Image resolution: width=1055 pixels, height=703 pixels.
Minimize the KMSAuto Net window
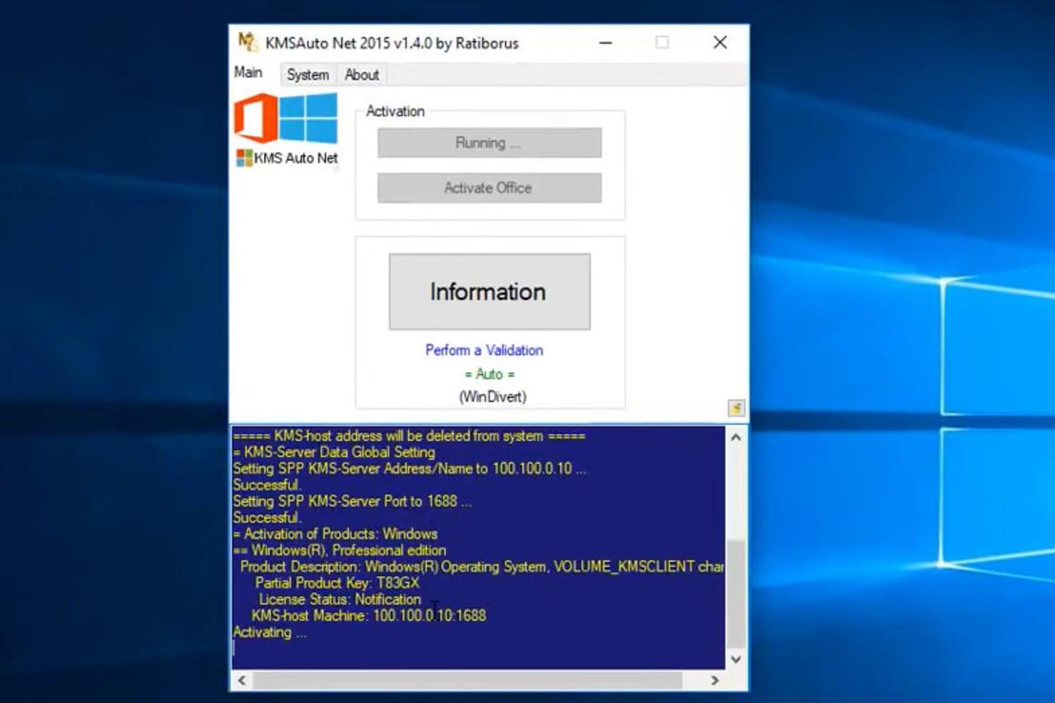(605, 42)
